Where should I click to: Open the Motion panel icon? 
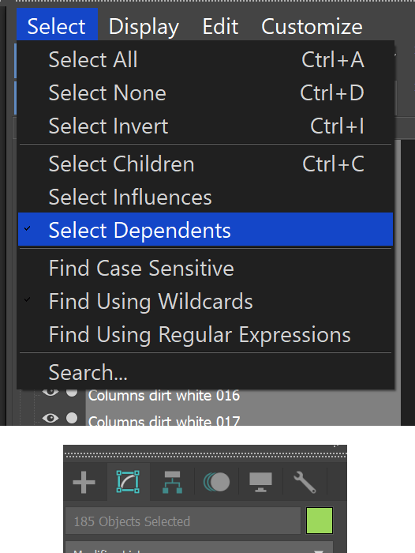coord(216,482)
